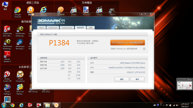Open Chrome from the taskbar
This screenshot has height=108, width=193.
(13, 105)
